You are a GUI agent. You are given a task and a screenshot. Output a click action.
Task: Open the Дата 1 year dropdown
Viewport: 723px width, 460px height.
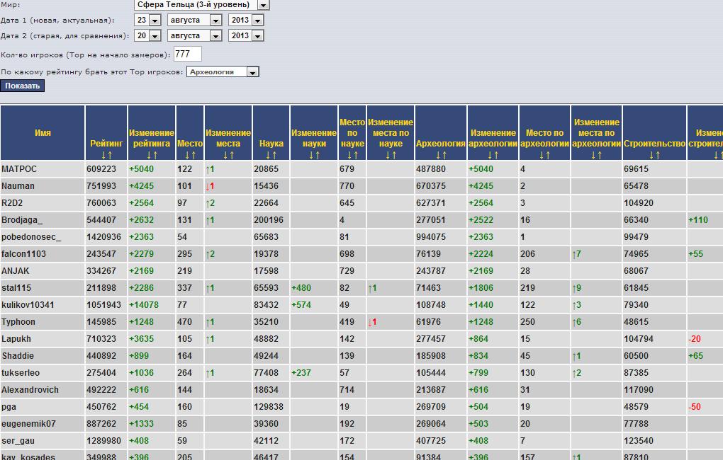point(257,21)
